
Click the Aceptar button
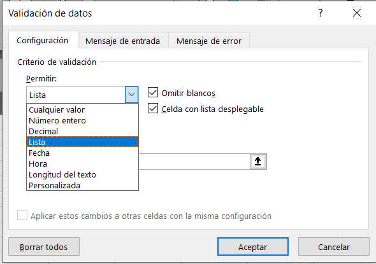(x=253, y=247)
